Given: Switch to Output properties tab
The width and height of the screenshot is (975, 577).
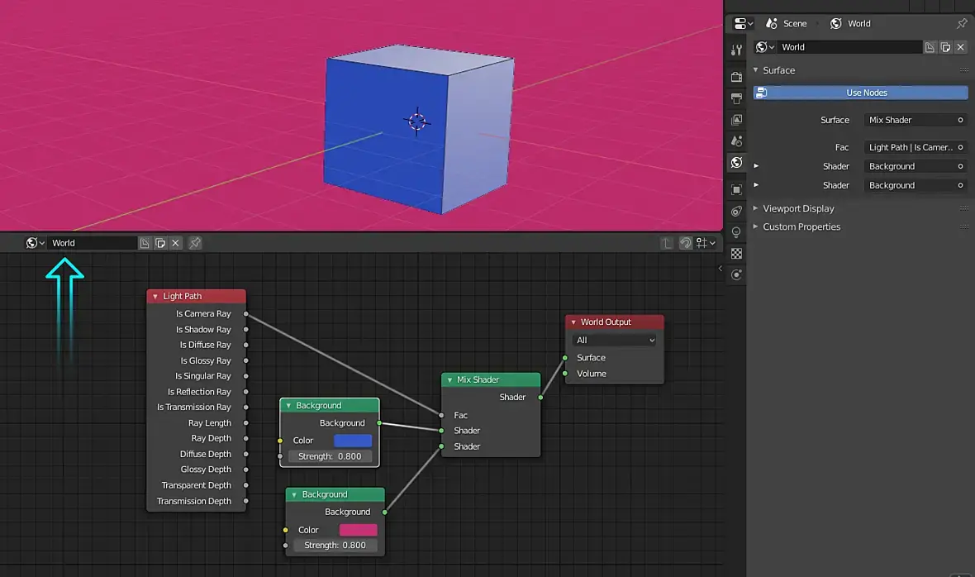Looking at the screenshot, I should 736,98.
